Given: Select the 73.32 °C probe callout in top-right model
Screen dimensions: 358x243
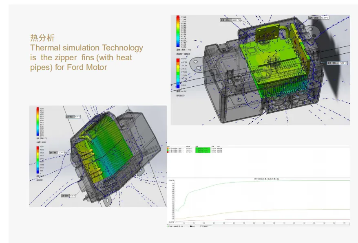Looking at the screenshot, I should click(336, 63).
